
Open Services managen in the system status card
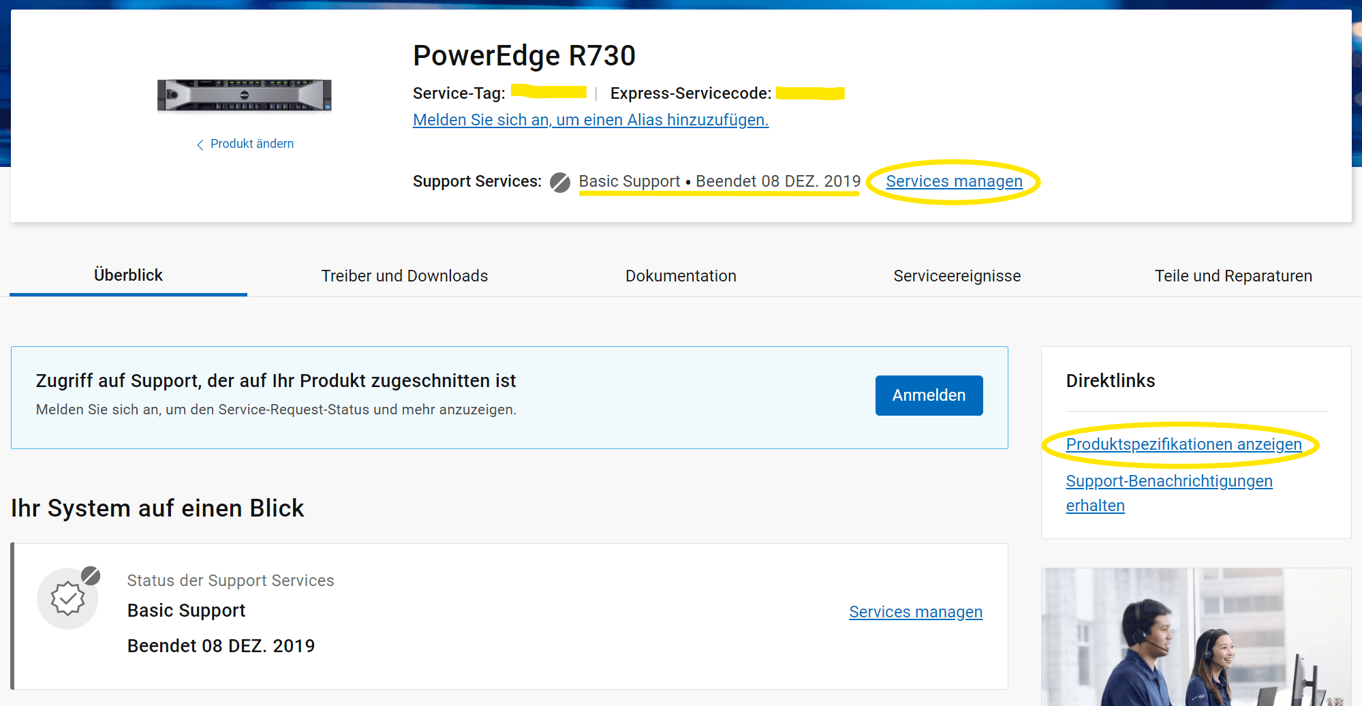(x=915, y=612)
